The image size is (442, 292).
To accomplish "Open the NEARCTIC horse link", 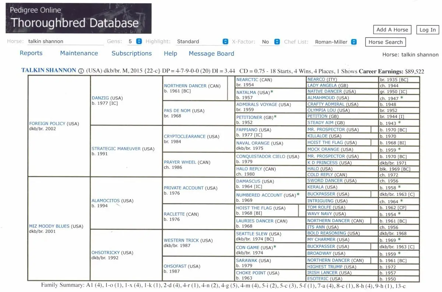I will 247,80.
